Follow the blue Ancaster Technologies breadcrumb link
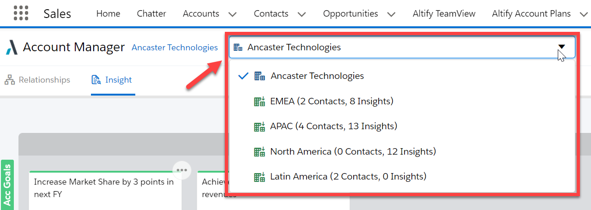Viewport: 591px width, 210px height. click(175, 48)
